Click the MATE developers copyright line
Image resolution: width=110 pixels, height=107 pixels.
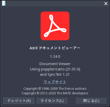pos(55,93)
